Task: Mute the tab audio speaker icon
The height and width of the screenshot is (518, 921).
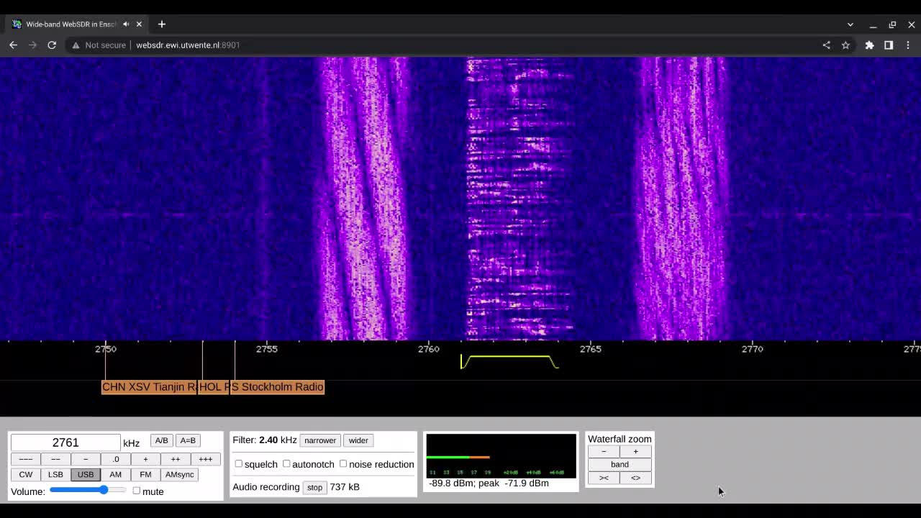Action: click(126, 24)
